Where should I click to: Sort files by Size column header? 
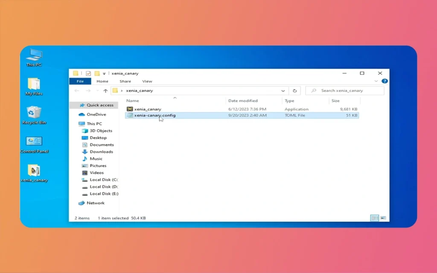[335, 101]
